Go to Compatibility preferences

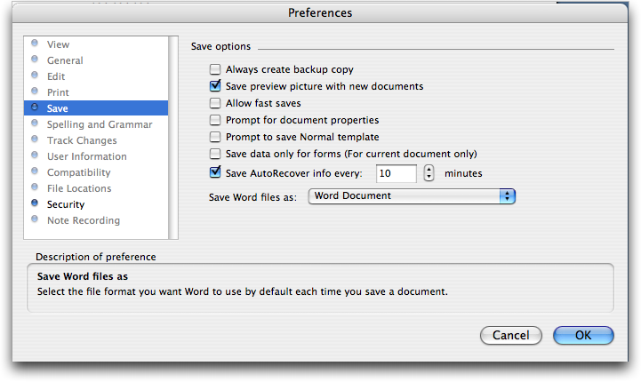(x=78, y=172)
